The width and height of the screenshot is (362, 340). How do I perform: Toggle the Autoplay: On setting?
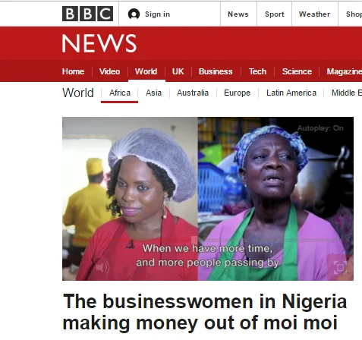(x=320, y=128)
